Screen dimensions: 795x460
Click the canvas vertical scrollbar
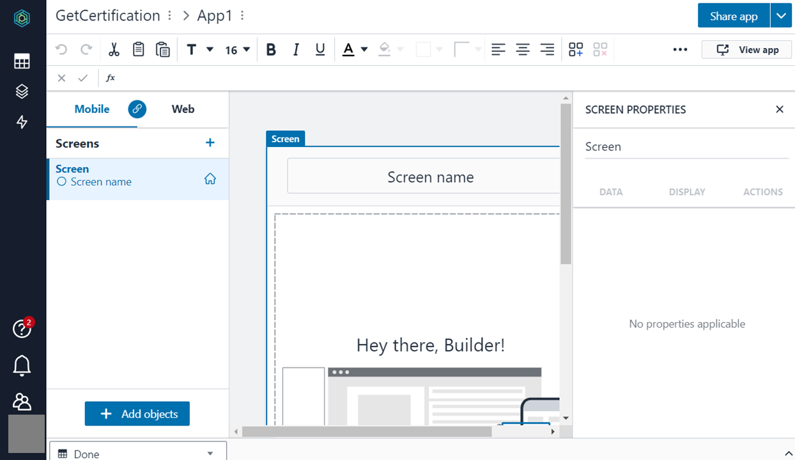tap(566, 183)
